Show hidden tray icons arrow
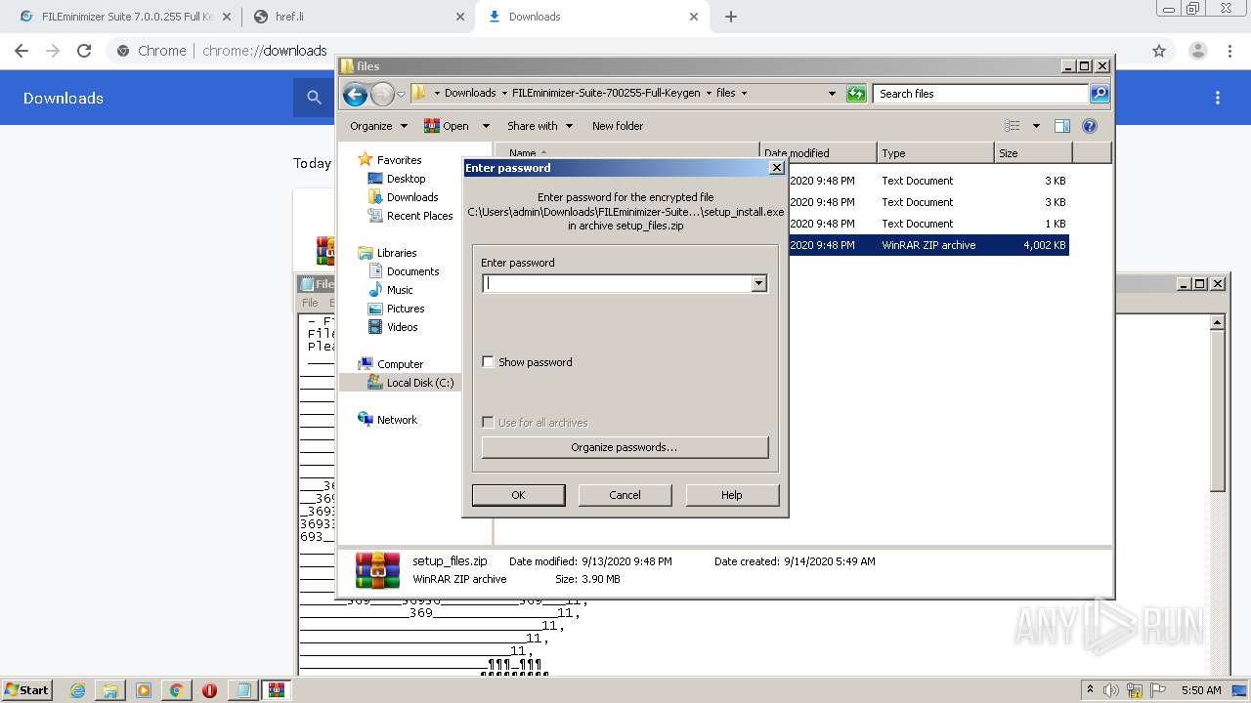 (x=1091, y=689)
